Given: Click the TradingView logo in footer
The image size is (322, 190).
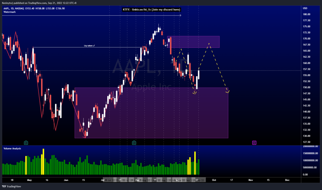Looking at the screenshot, I should point(12,187).
